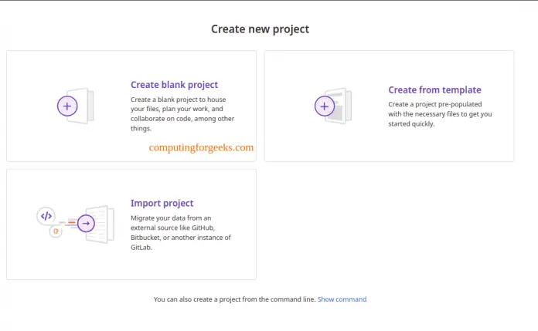
Task: Click the Create new project page title
Action: point(260,29)
